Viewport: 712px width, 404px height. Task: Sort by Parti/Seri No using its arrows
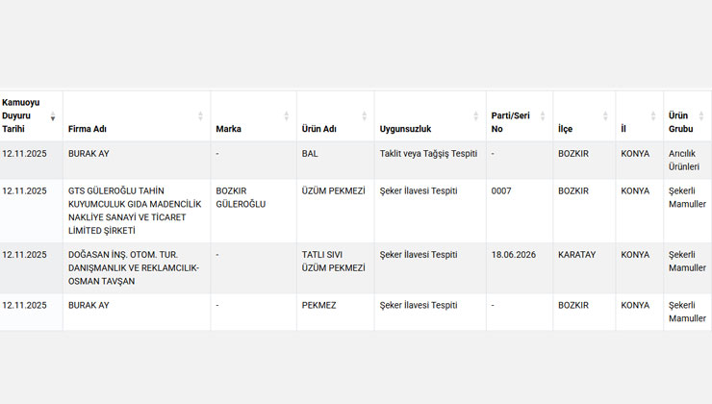(543, 116)
